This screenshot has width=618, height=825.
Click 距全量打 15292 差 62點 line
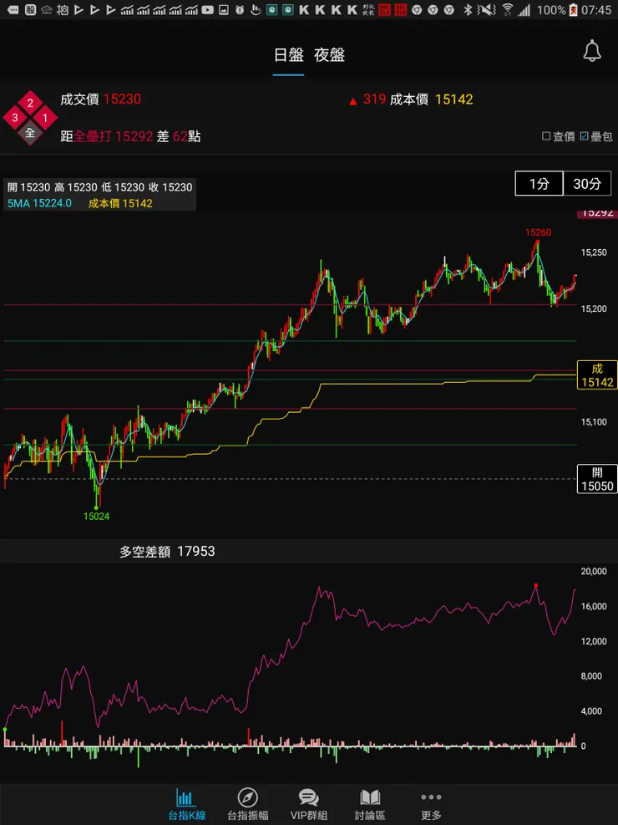coord(130,136)
